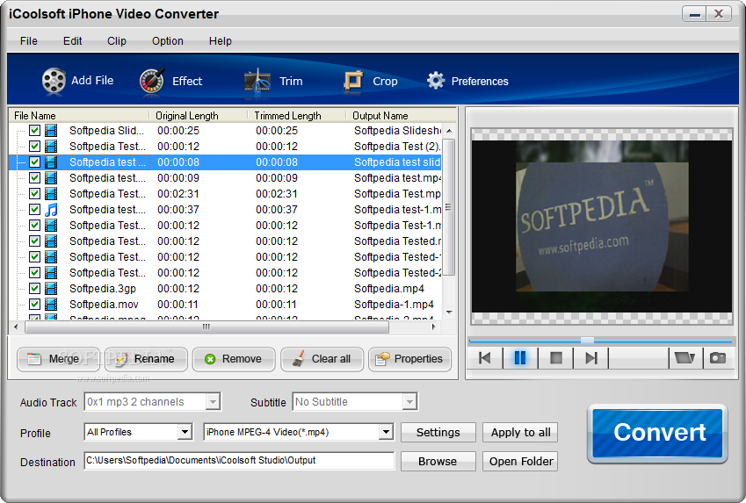746x503 pixels.
Task: Click the preview seek slider handle
Action: click(587, 341)
